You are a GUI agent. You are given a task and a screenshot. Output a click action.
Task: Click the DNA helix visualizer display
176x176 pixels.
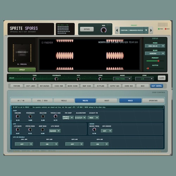[x=90, y=55]
